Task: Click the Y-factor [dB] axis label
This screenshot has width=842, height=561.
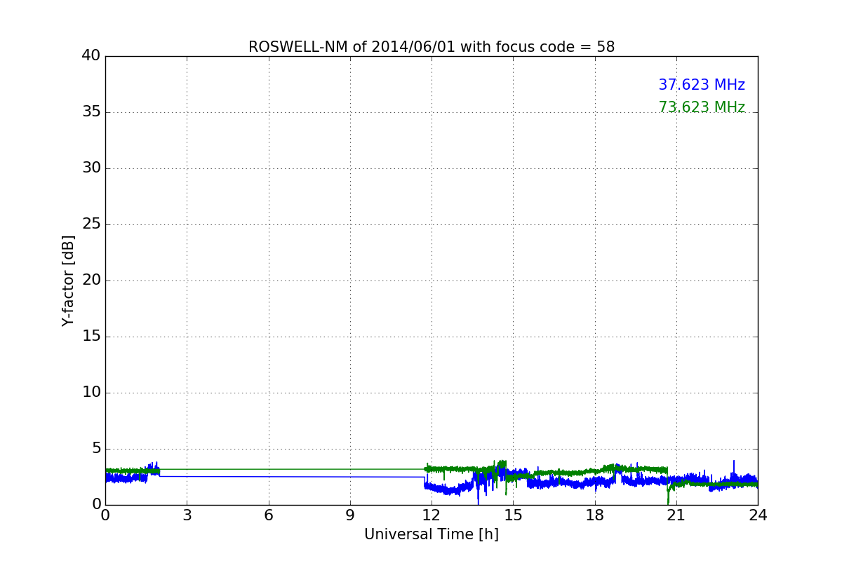Action: (68, 280)
